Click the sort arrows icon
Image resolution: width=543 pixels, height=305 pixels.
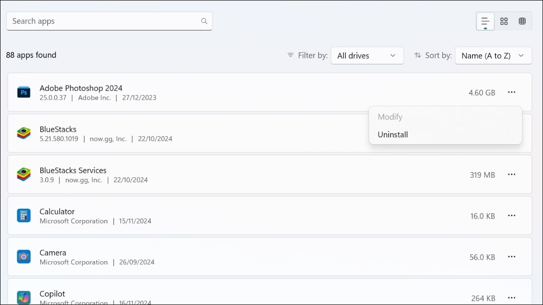[418, 55]
